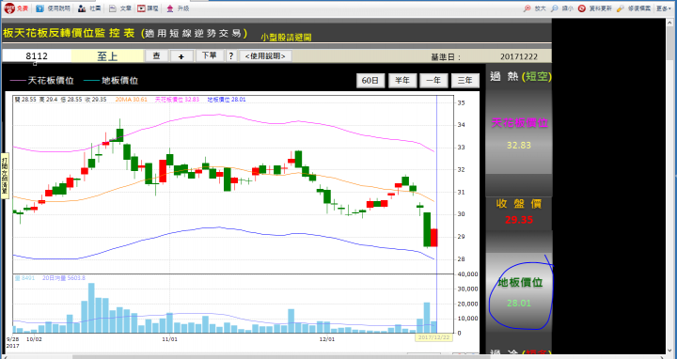Open the 文章 articles toolbar item
The image size is (677, 359).
tap(119, 8)
